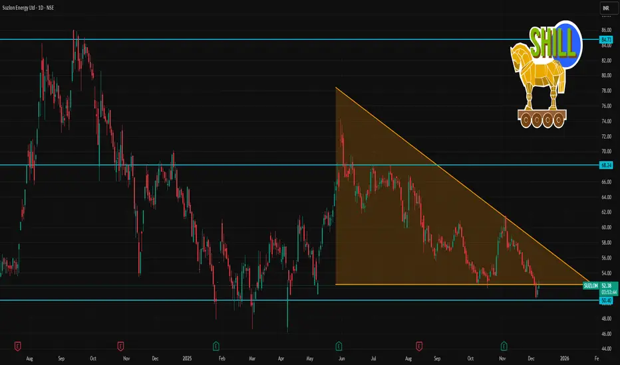Click the 62.00 price scale label
Image resolution: width=620 pixels, height=365 pixels.
click(606, 212)
